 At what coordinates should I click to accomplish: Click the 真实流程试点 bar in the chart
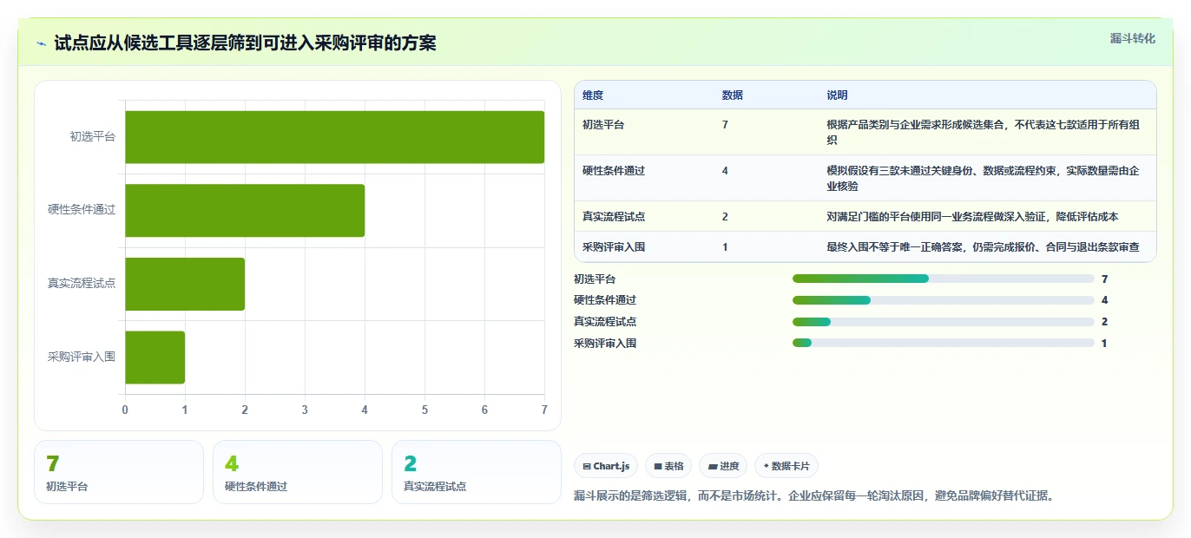185,284
